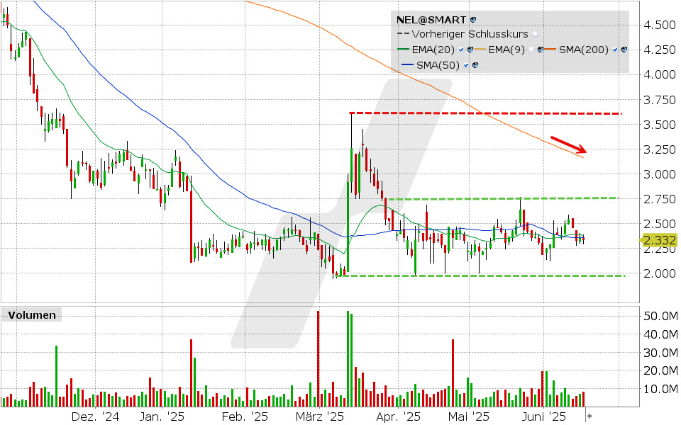
Task: Click the SMA(50) legend label
Action: pyautogui.click(x=438, y=65)
